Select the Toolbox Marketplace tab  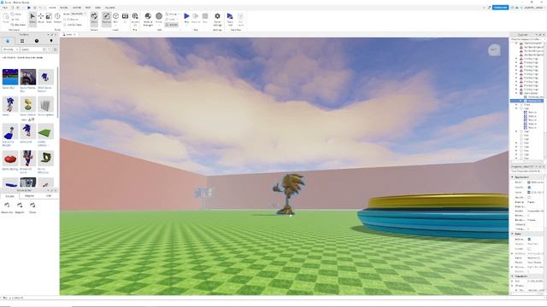[8, 41]
